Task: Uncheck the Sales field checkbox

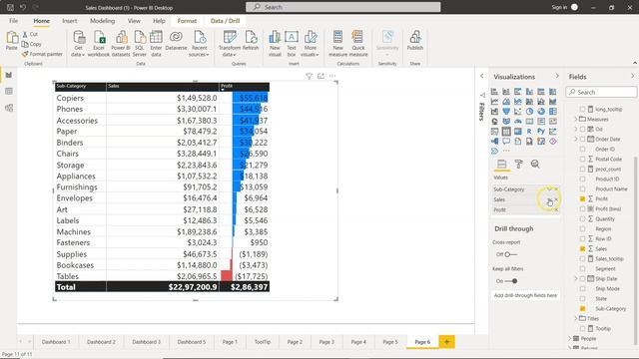Action: [582, 248]
